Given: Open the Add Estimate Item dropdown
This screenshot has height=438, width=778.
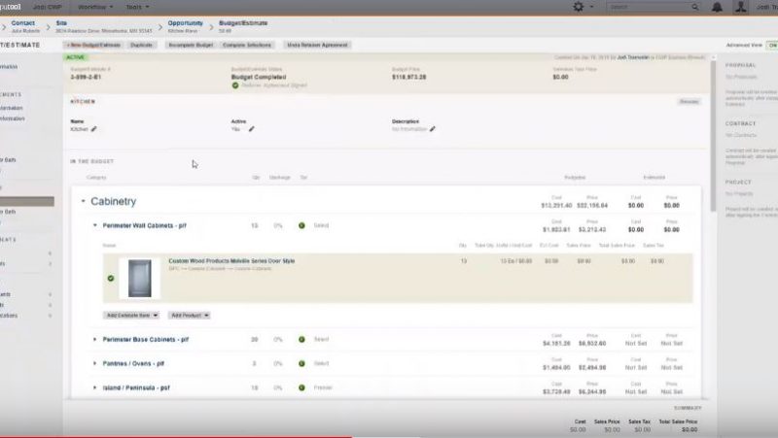Looking at the screenshot, I should tap(130, 315).
